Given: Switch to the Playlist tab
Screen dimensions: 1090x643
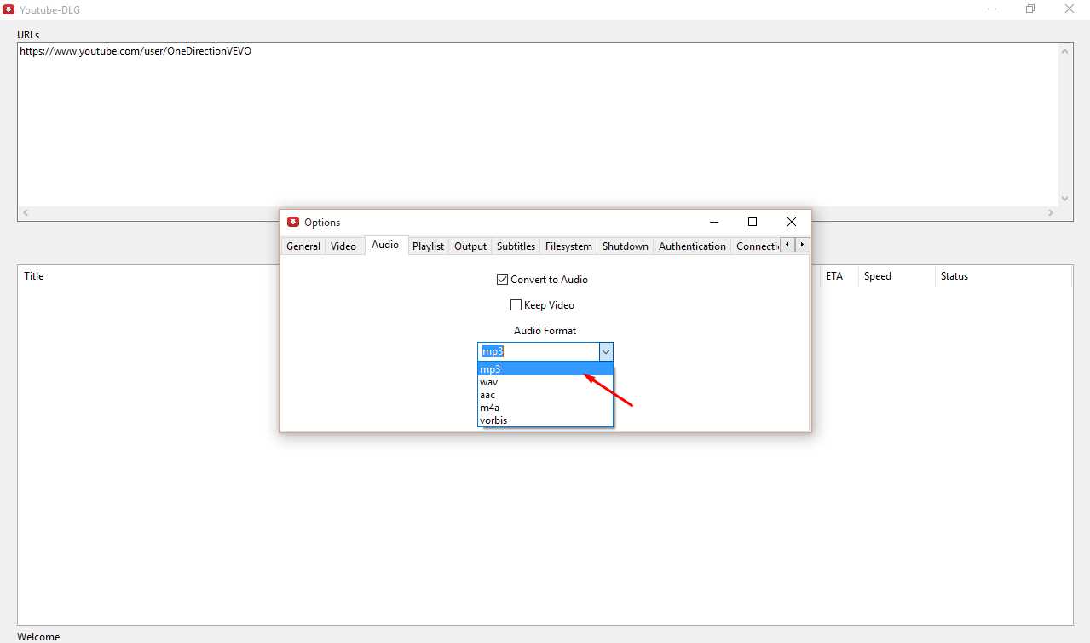Looking at the screenshot, I should click(x=428, y=246).
